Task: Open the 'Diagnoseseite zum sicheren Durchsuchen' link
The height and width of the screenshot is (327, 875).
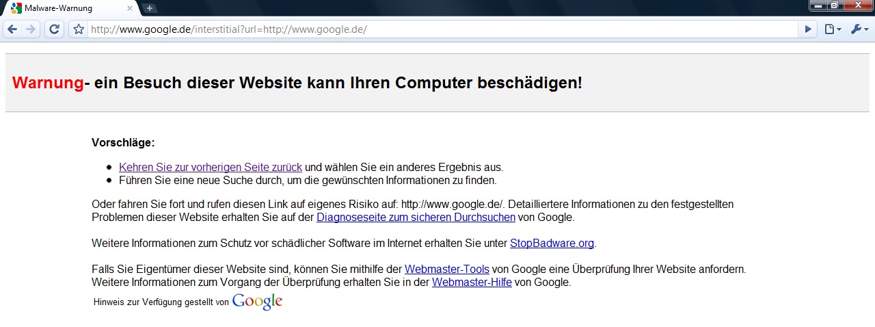Action: (x=416, y=218)
